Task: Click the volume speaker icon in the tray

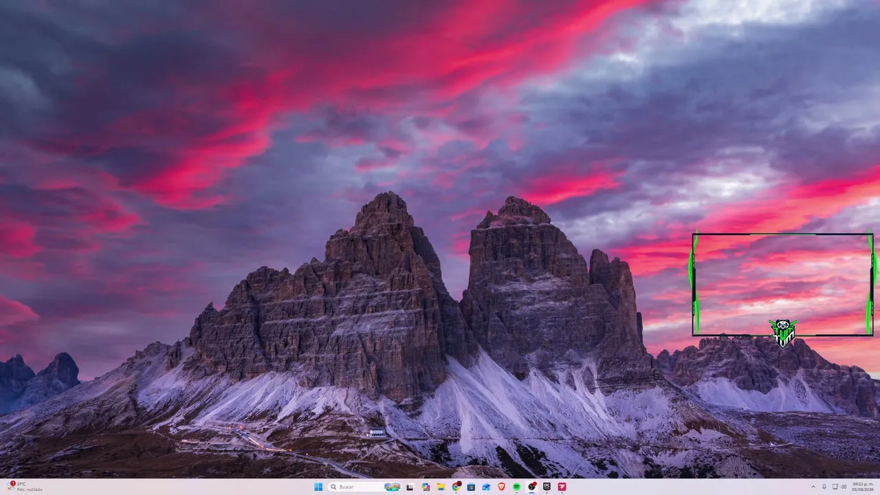Action: tap(844, 487)
